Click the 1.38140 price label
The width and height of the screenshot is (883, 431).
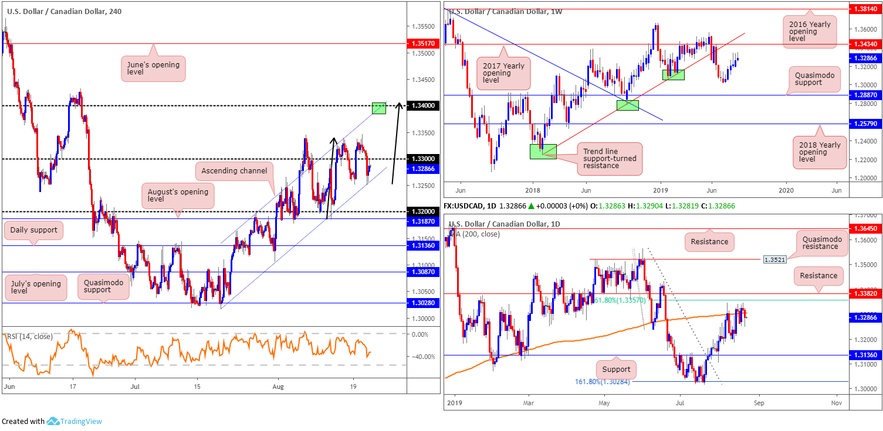866,9
